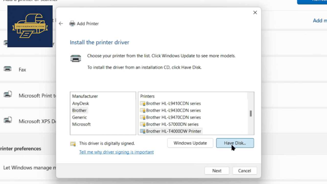Close the Add Printer dialog
Viewport: 327px width, 184px height.
(255, 13)
